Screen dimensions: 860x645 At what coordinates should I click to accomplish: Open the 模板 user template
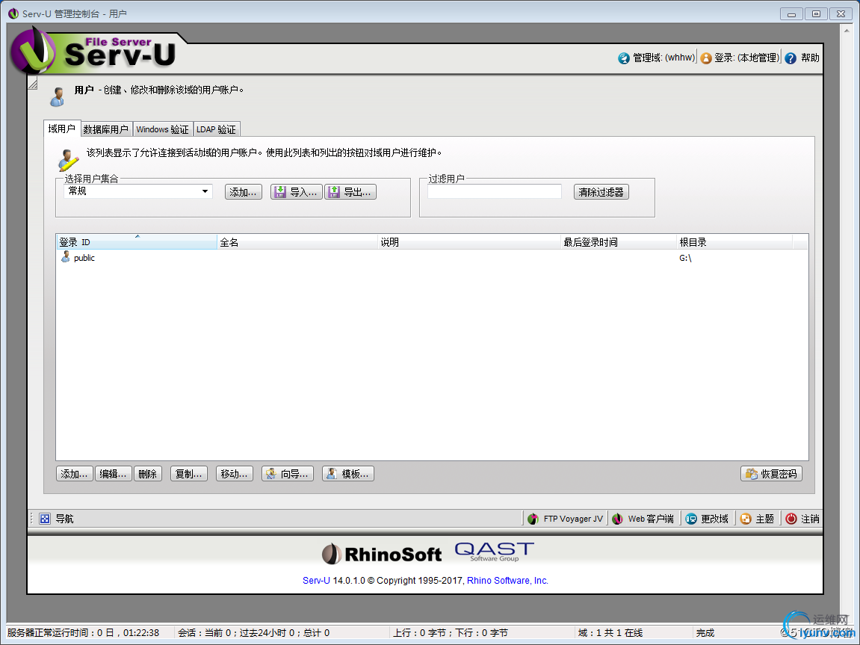click(x=348, y=474)
